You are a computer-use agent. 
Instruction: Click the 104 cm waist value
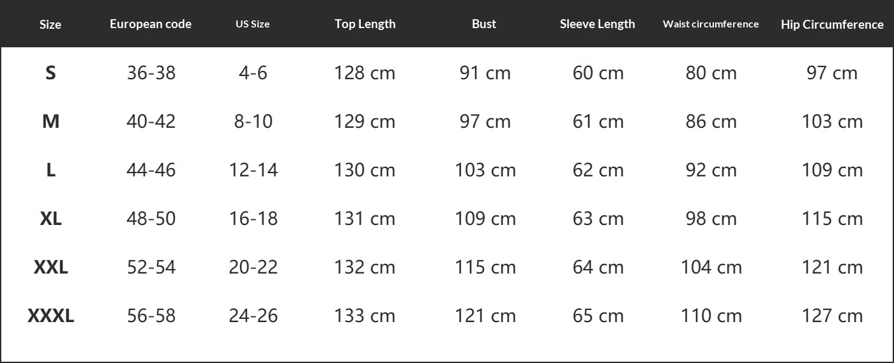point(711,267)
